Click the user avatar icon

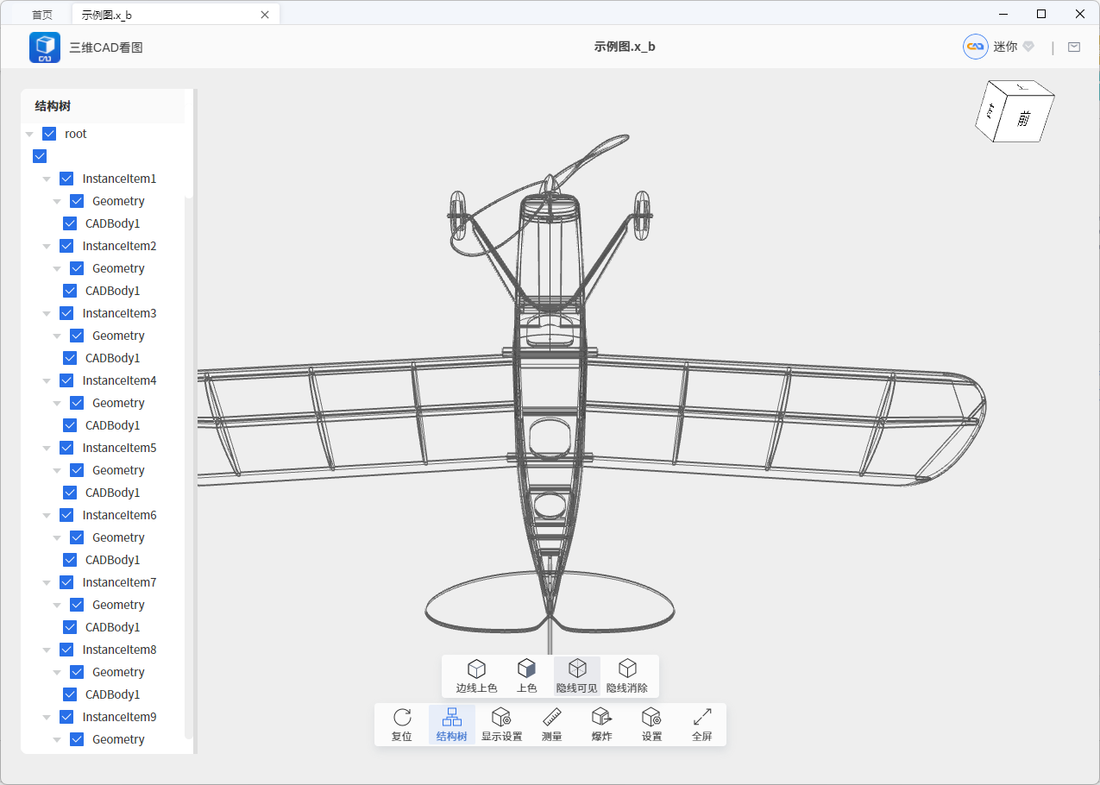click(x=976, y=47)
